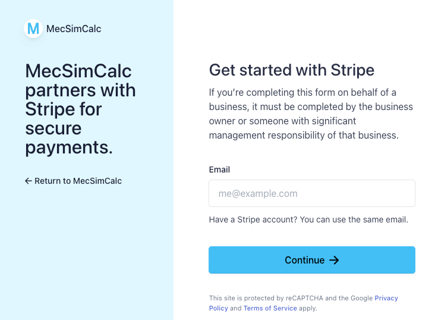Focus the Email input field
Screen dimensions: 435x320
coord(312,193)
